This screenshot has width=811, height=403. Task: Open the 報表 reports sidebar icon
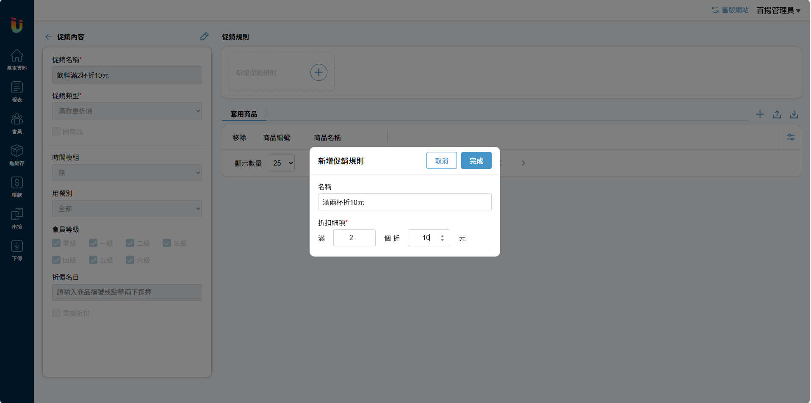(x=17, y=91)
